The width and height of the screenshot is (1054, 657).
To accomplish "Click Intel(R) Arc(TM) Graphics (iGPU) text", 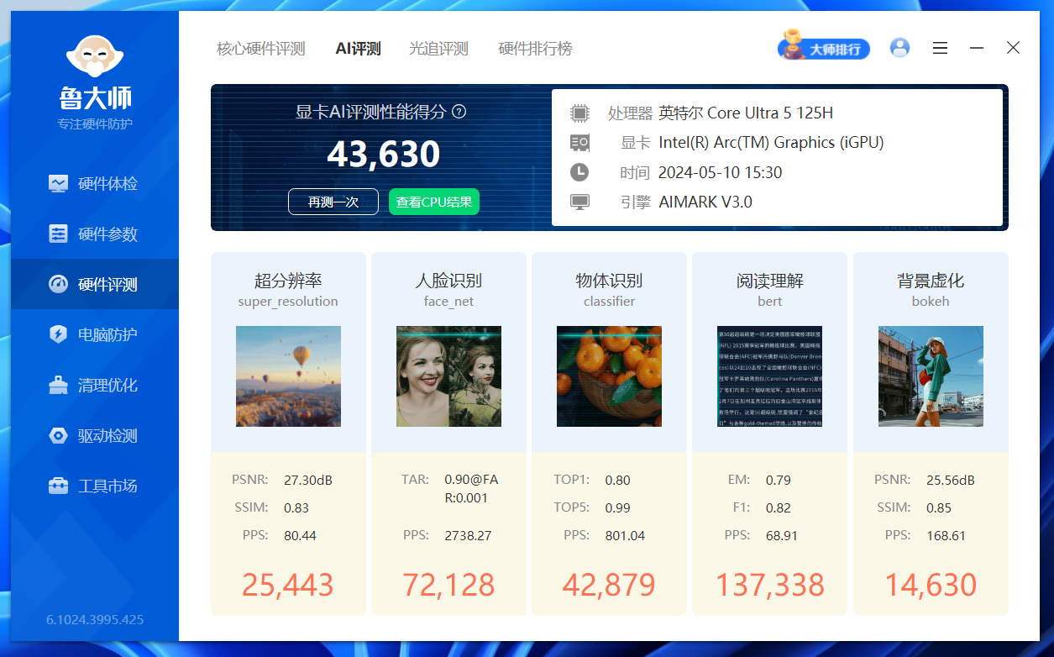I will point(771,143).
